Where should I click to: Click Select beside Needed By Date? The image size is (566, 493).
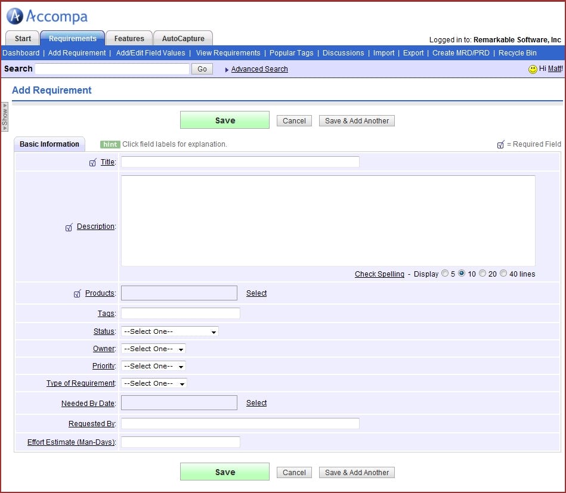(256, 402)
